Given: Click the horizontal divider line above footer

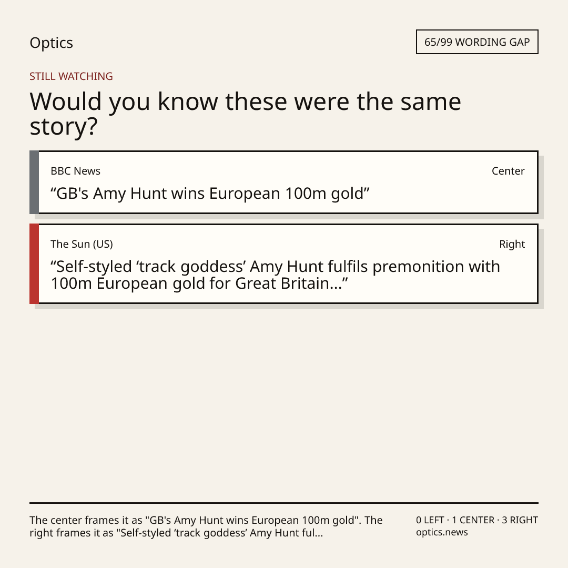Looking at the screenshot, I should pos(284,503).
